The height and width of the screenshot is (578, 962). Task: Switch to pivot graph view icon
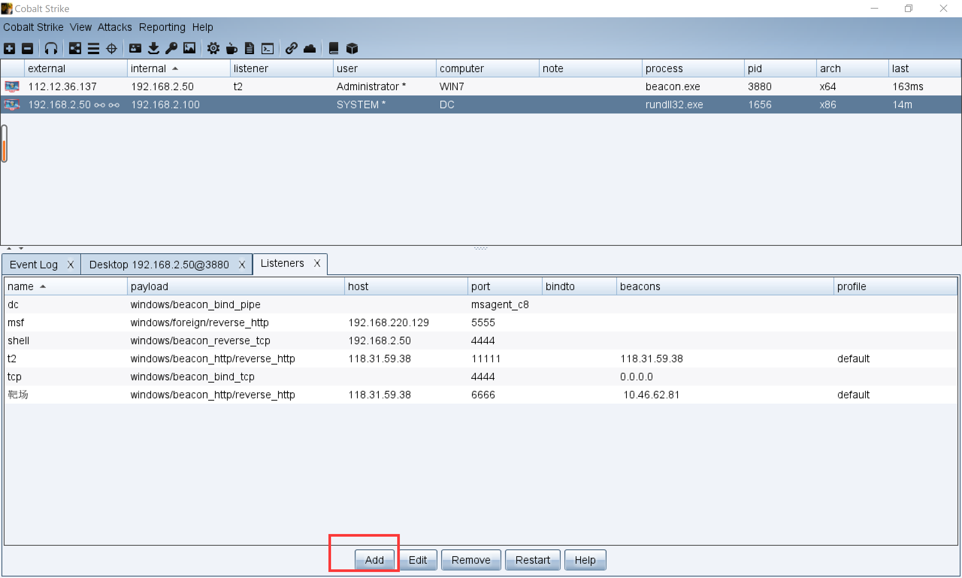pyautogui.click(x=75, y=48)
